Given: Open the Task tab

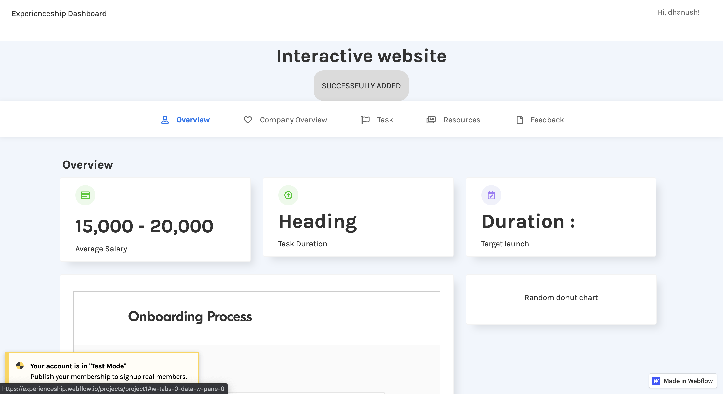Looking at the screenshot, I should pyautogui.click(x=385, y=120).
